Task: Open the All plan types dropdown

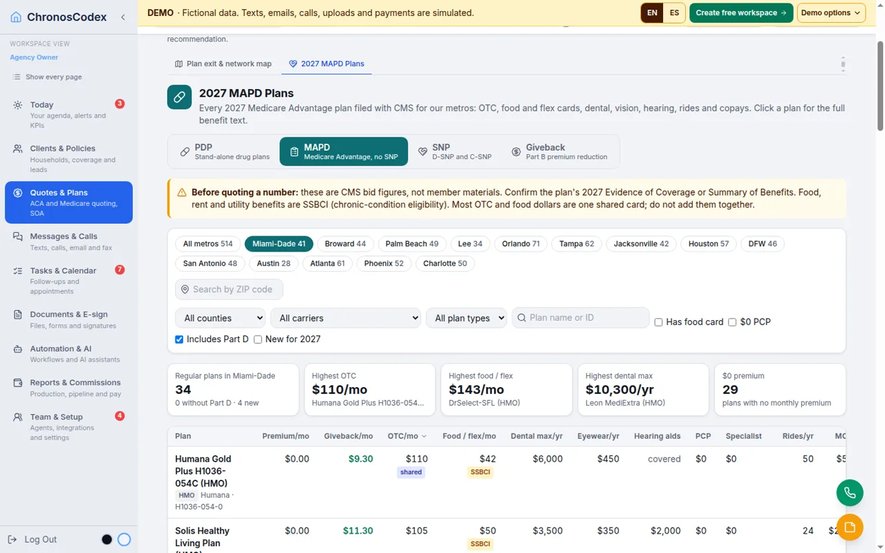Action: point(466,318)
